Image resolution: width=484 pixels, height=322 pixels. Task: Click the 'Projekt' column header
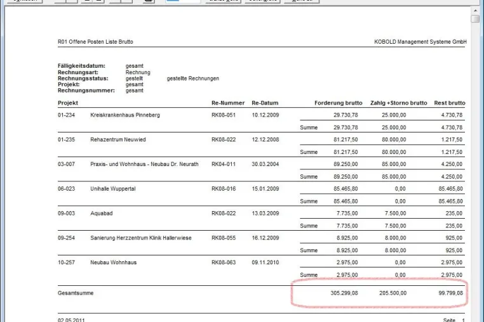pos(68,103)
